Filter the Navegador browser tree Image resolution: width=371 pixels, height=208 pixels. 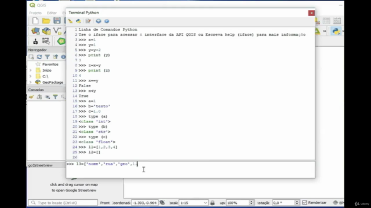pyautogui.click(x=48, y=57)
